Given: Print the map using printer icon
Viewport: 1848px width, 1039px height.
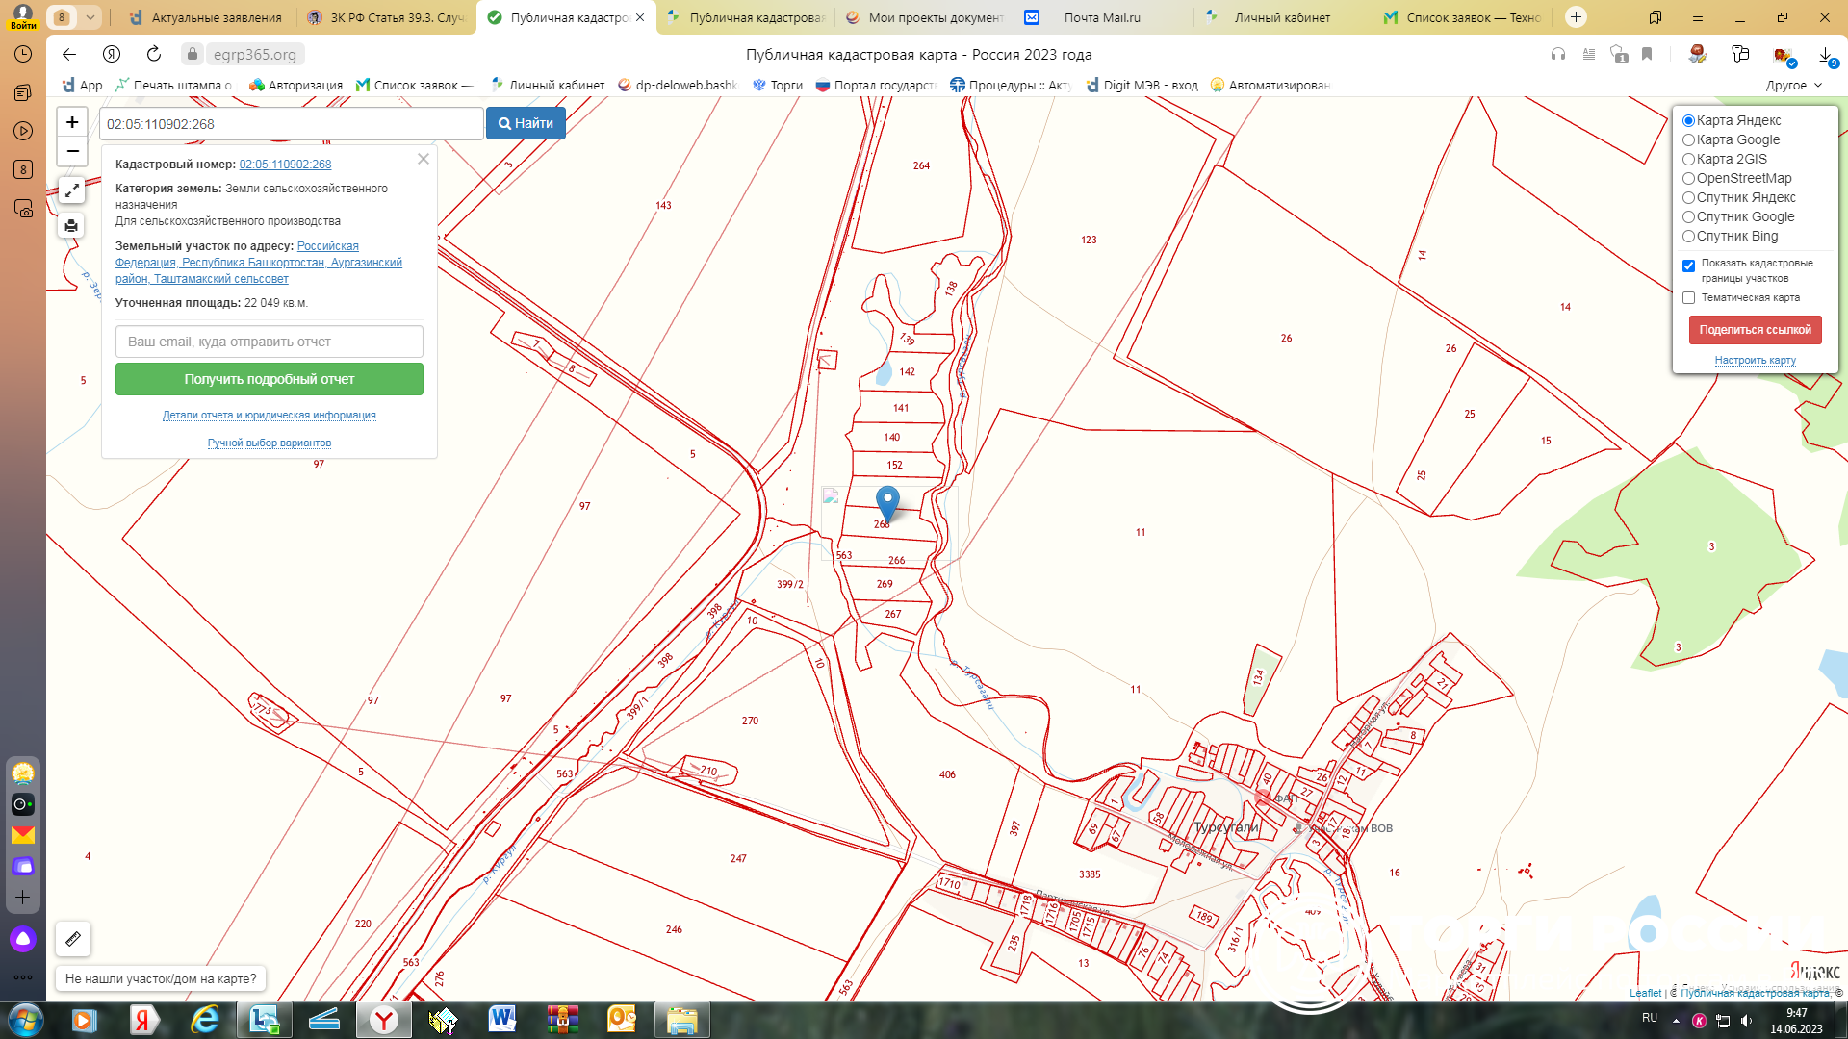Looking at the screenshot, I should [72, 226].
